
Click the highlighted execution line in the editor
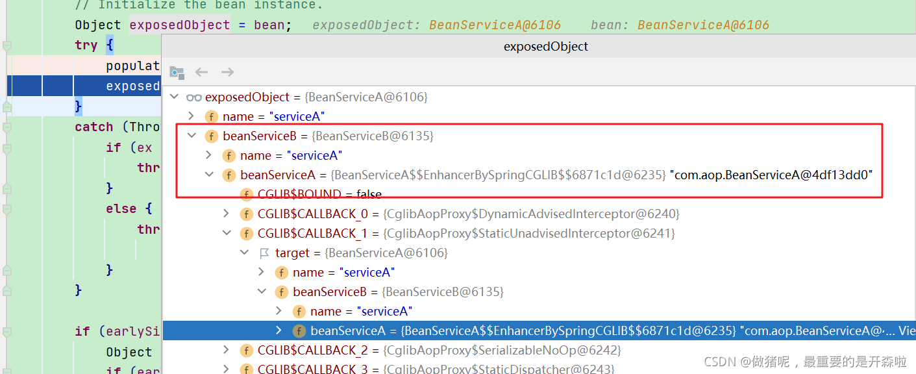point(84,86)
